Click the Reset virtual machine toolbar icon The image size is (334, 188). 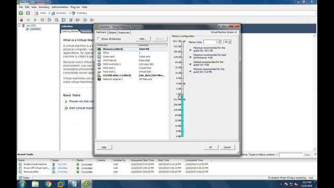coord(42,20)
